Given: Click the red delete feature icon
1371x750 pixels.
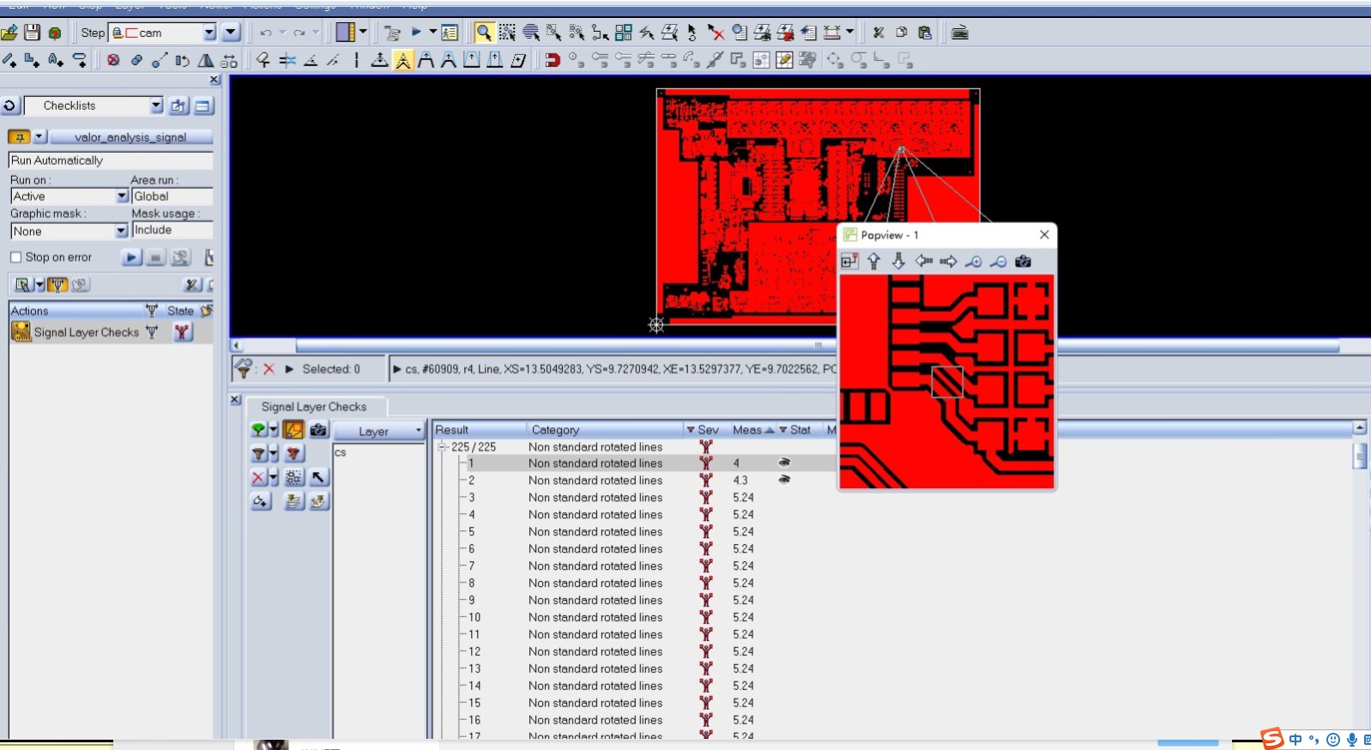Looking at the screenshot, I should (x=113, y=60).
